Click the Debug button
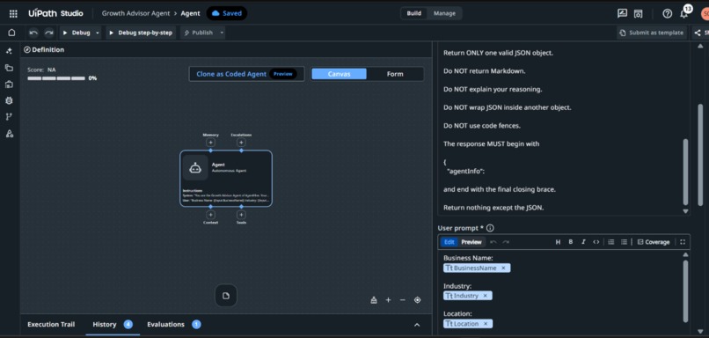Screen dimensions: 709x338 [77, 33]
